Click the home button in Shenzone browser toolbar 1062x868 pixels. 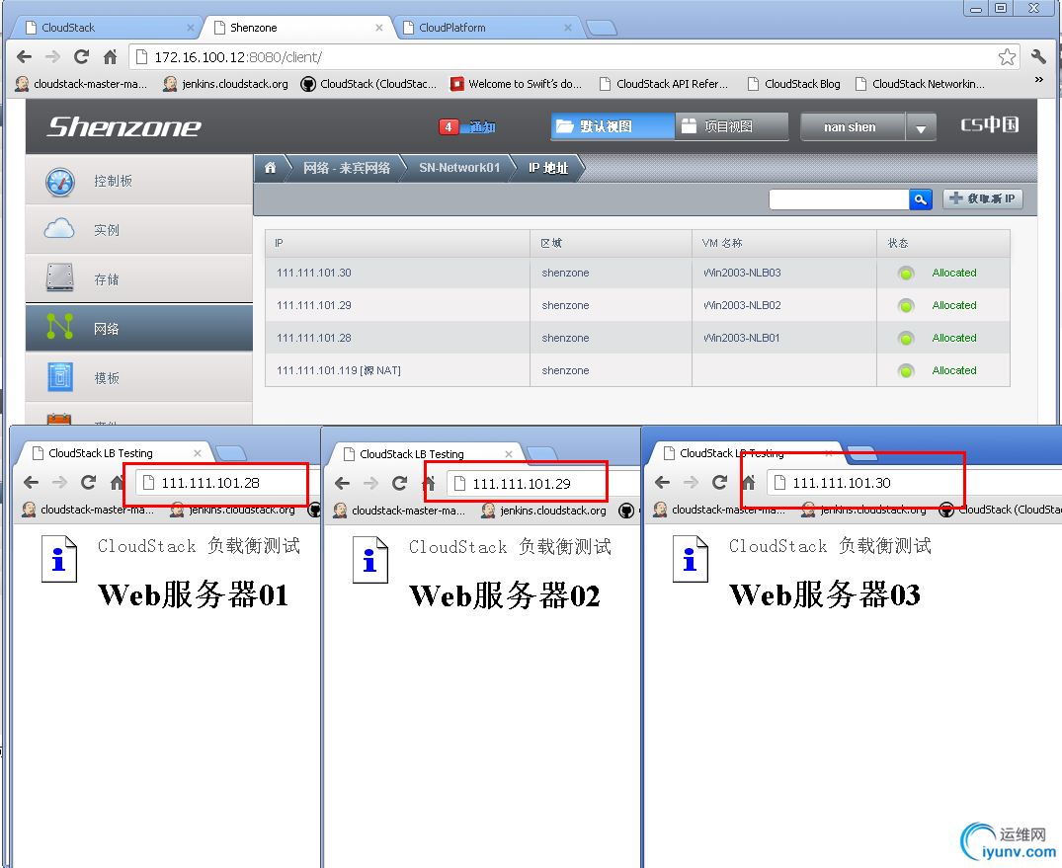[111, 57]
